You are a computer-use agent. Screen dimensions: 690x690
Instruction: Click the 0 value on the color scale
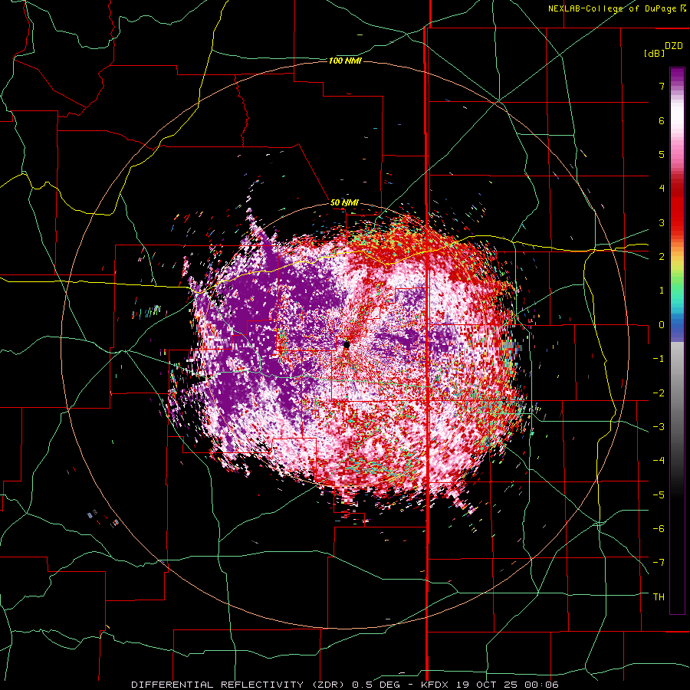click(662, 325)
